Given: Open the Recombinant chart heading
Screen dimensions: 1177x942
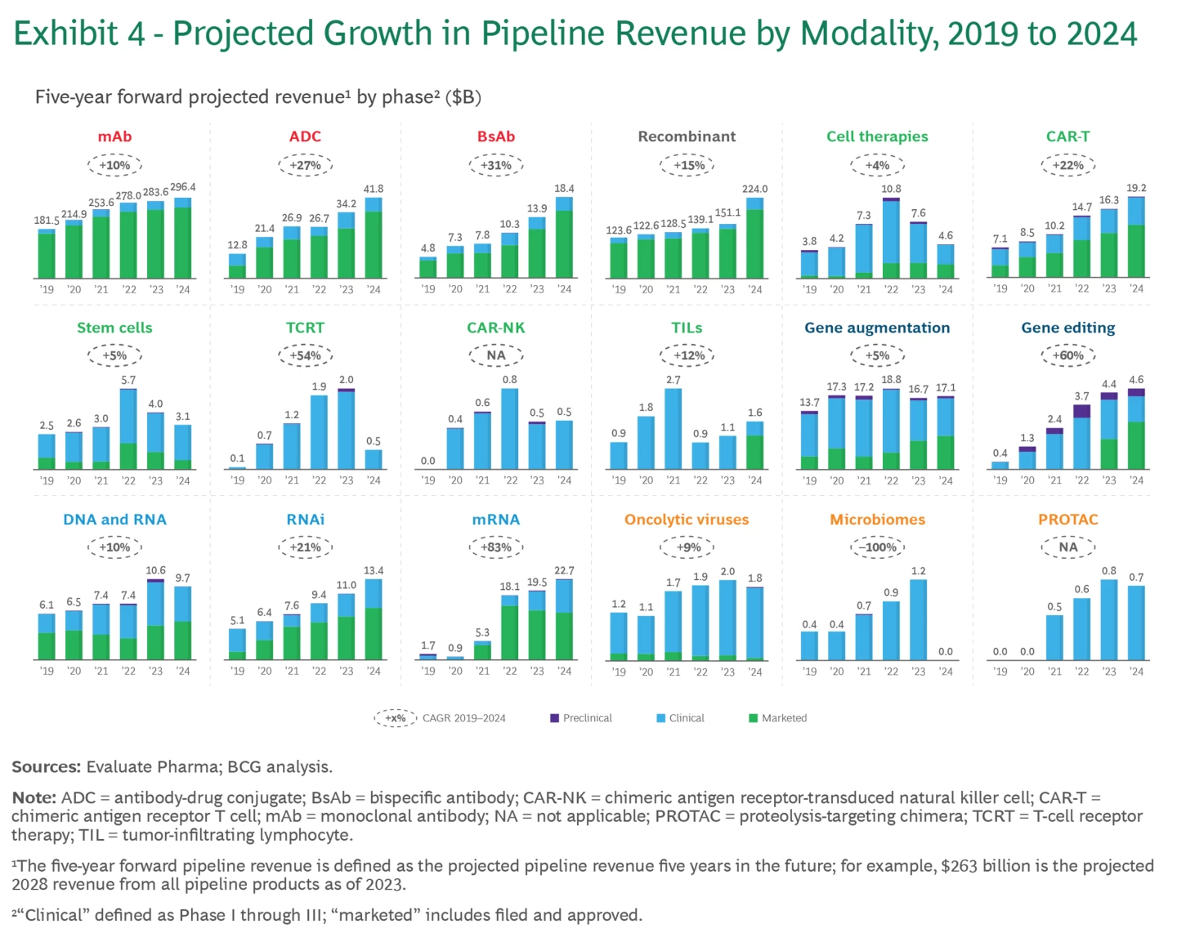Looking at the screenshot, I should pyautogui.click(x=687, y=136).
